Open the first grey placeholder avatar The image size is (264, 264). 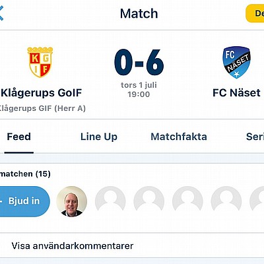point(110,201)
